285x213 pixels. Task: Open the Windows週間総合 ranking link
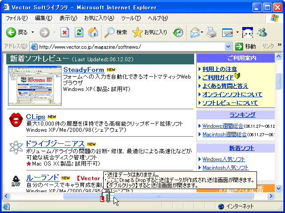[223, 126]
